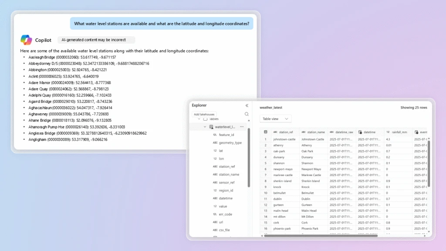Click the Add lakehouses button
This screenshot has height=251, width=446.
204,114
